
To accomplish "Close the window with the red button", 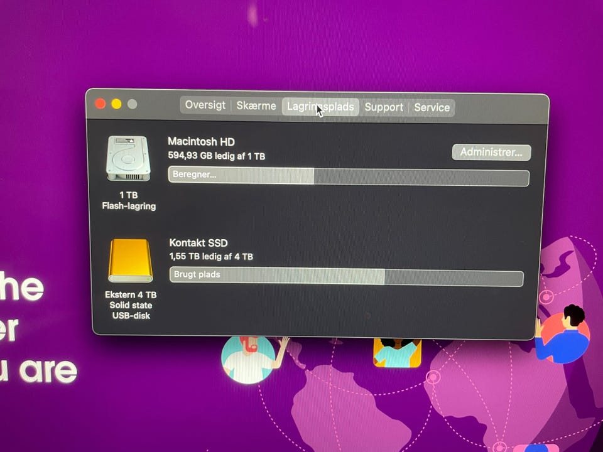I will pos(100,104).
